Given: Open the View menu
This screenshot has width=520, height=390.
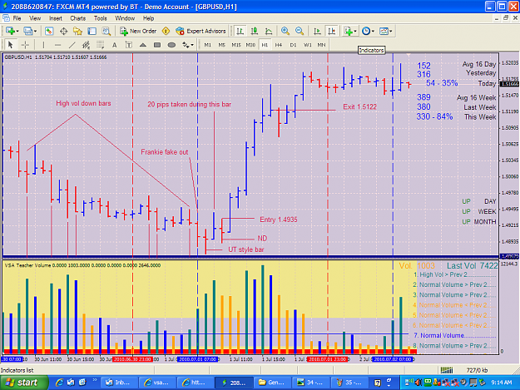Looking at the screenshot, I should 35,18.
